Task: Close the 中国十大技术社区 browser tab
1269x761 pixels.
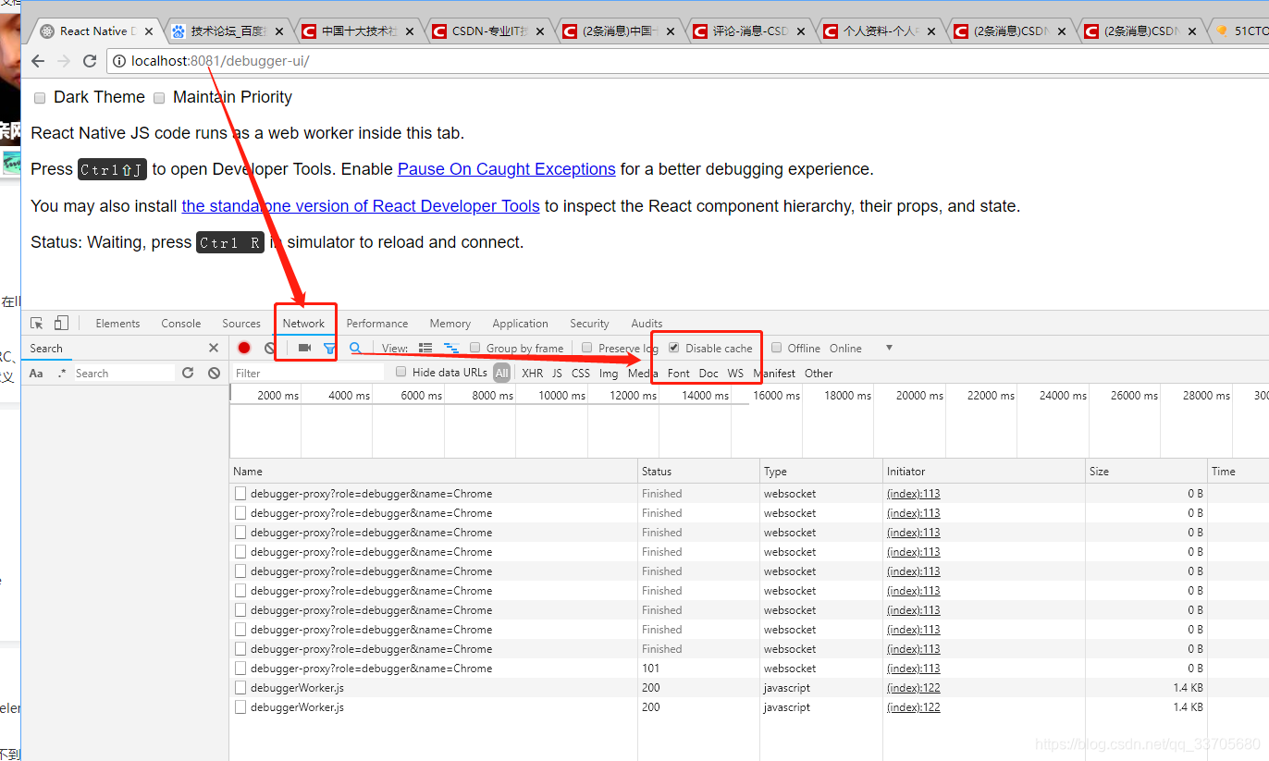Action: [410, 31]
